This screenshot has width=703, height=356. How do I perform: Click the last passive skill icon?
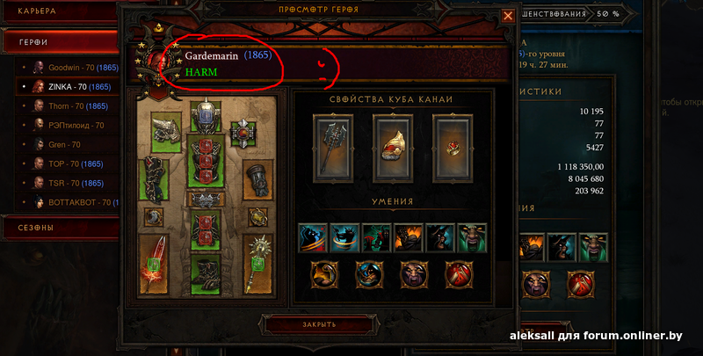tap(459, 274)
